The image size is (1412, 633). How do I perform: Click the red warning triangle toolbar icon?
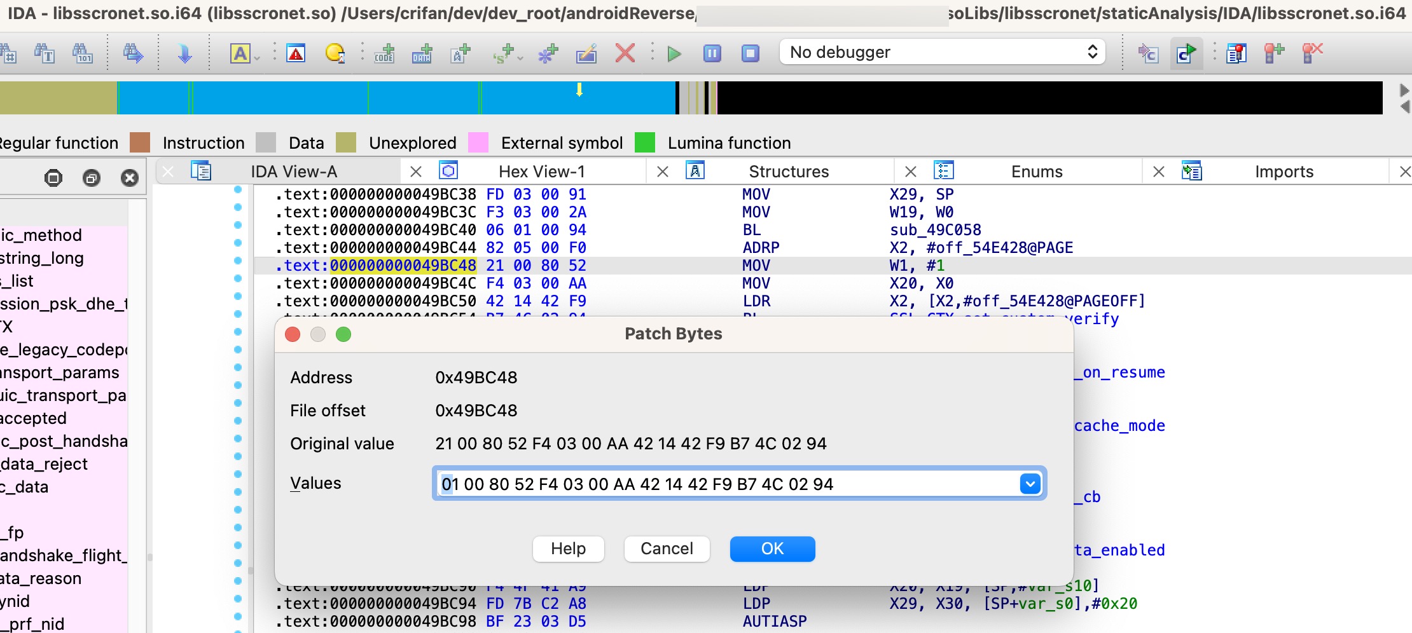tap(296, 53)
